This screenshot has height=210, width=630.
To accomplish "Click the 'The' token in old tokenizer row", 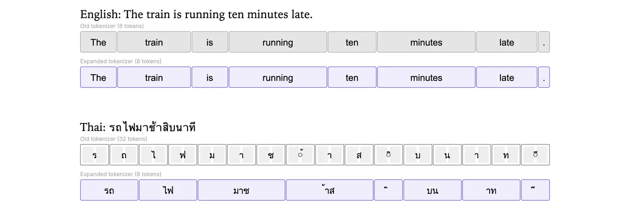I will [x=98, y=42].
